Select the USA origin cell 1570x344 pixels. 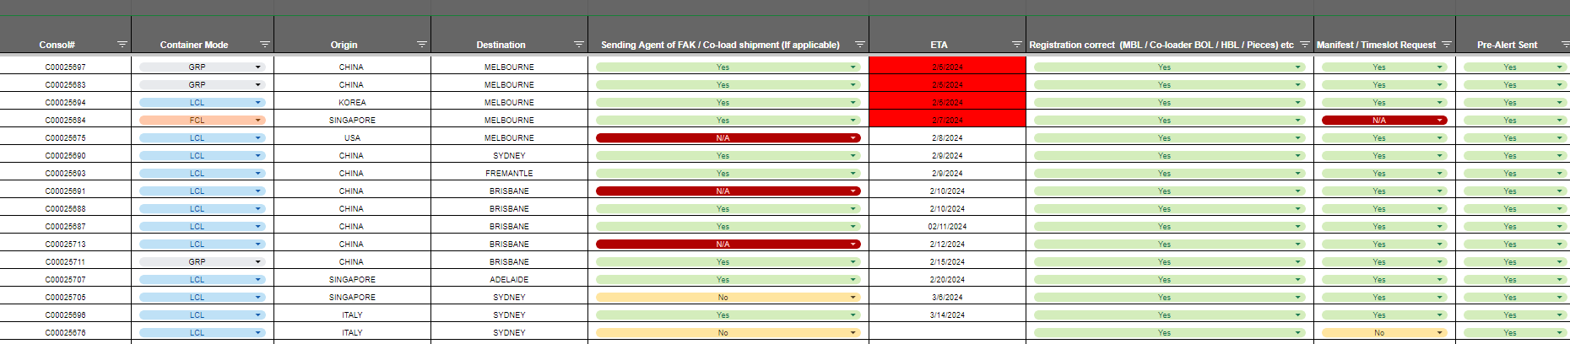coord(352,137)
